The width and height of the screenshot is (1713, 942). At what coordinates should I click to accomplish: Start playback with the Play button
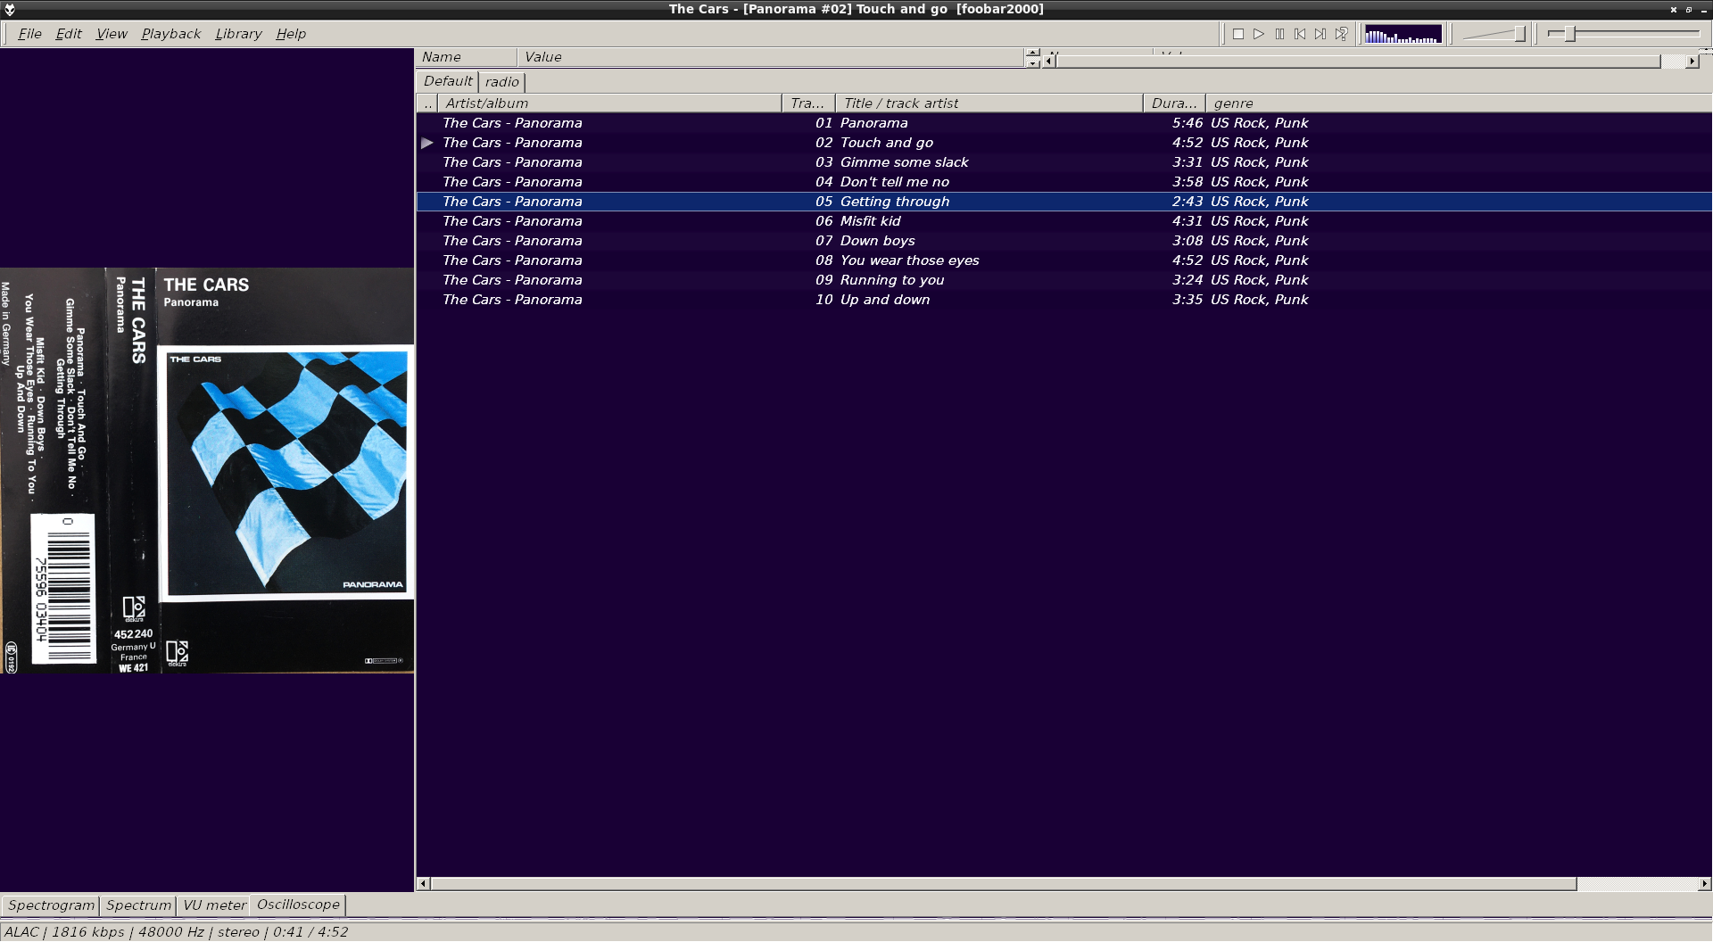click(x=1259, y=34)
